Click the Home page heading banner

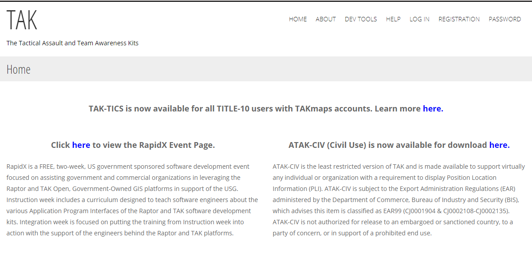tap(19, 69)
